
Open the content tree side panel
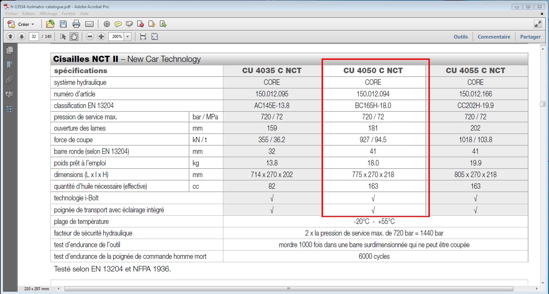coord(10,109)
